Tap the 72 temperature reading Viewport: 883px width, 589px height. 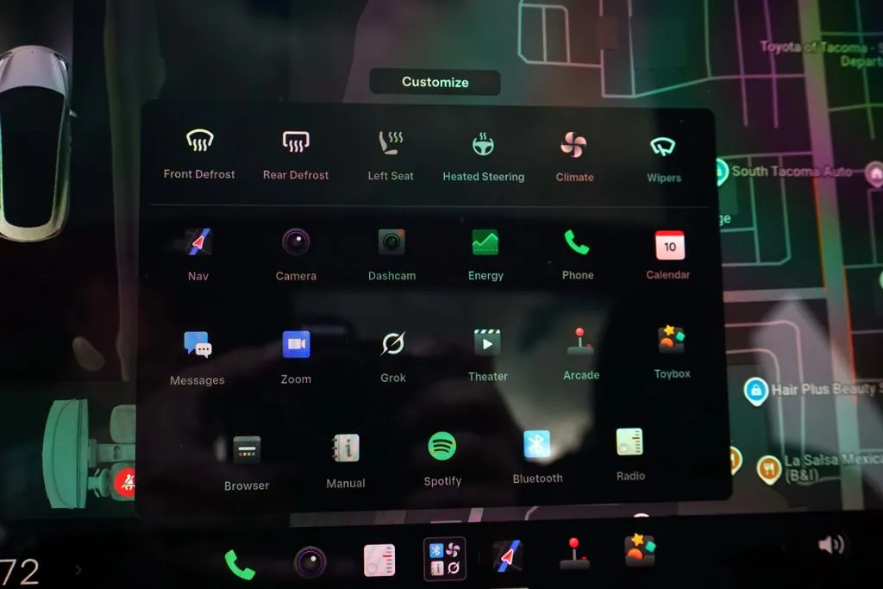tap(20, 573)
